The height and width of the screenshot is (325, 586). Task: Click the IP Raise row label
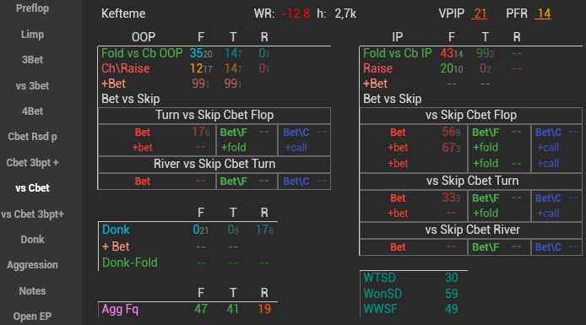pyautogui.click(x=377, y=68)
